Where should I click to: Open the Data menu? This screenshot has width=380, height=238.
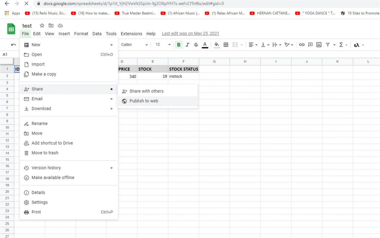coord(97,34)
